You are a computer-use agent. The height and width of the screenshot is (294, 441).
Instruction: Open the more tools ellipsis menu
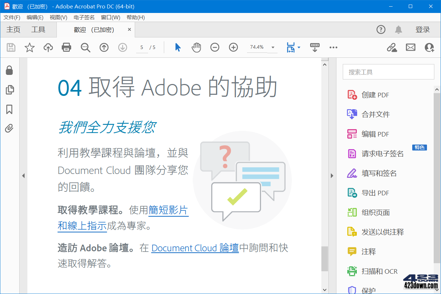tap(333, 47)
